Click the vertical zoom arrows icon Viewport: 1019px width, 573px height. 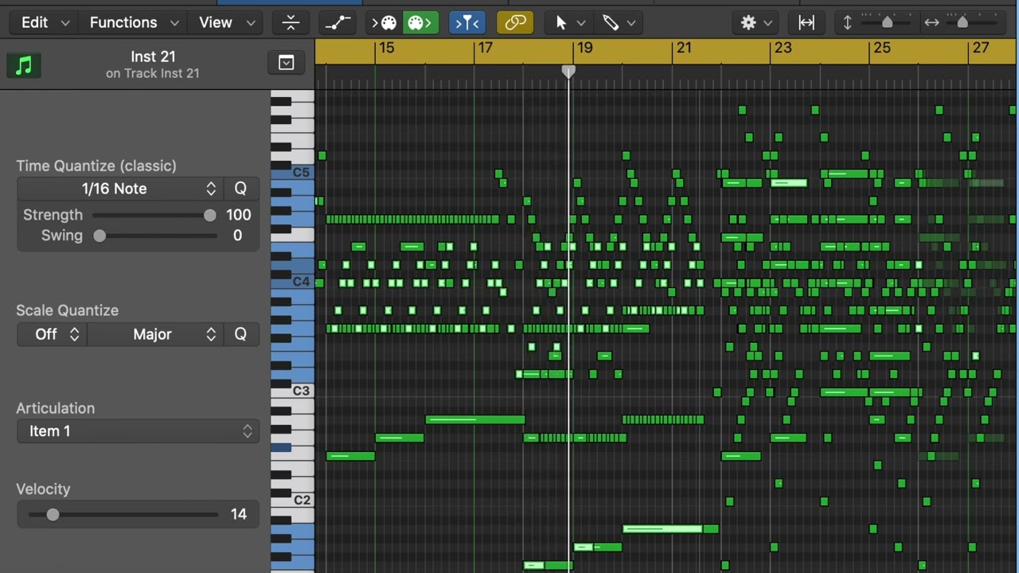(x=847, y=22)
